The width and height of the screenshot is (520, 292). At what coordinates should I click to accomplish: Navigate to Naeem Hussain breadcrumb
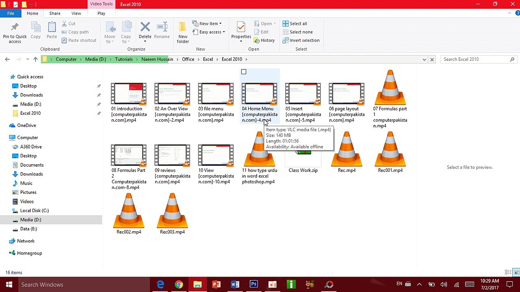click(x=157, y=59)
